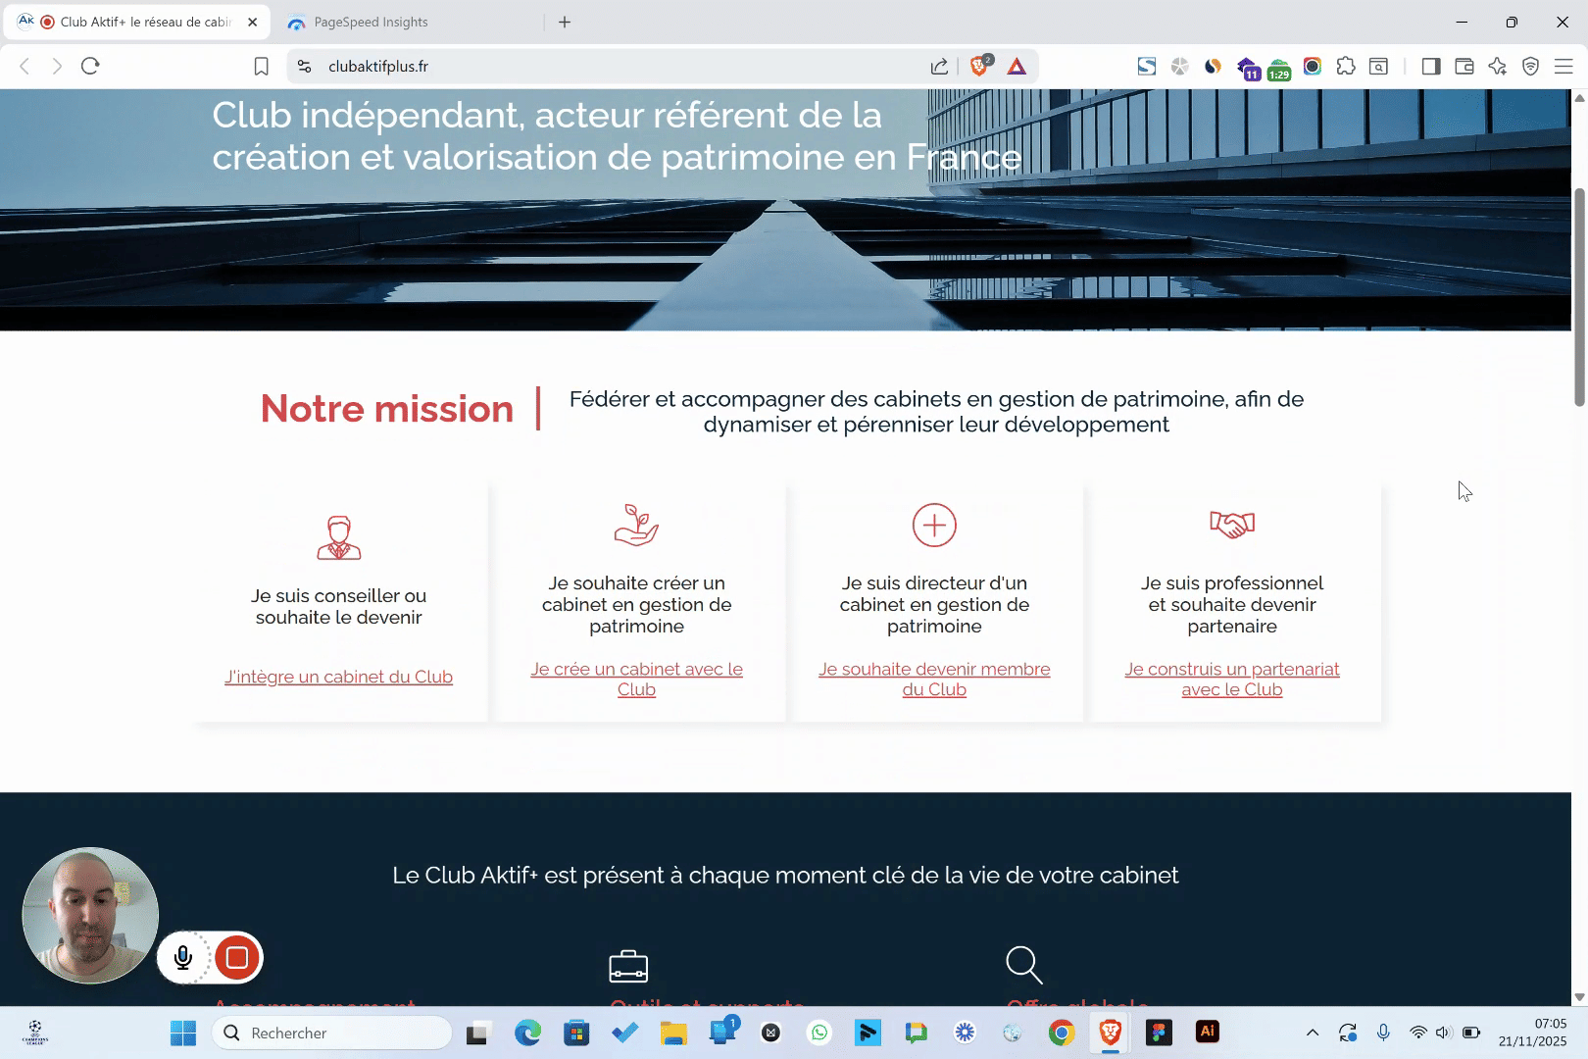
Task: Show hidden system tray icons chevron
Action: pyautogui.click(x=1313, y=1033)
